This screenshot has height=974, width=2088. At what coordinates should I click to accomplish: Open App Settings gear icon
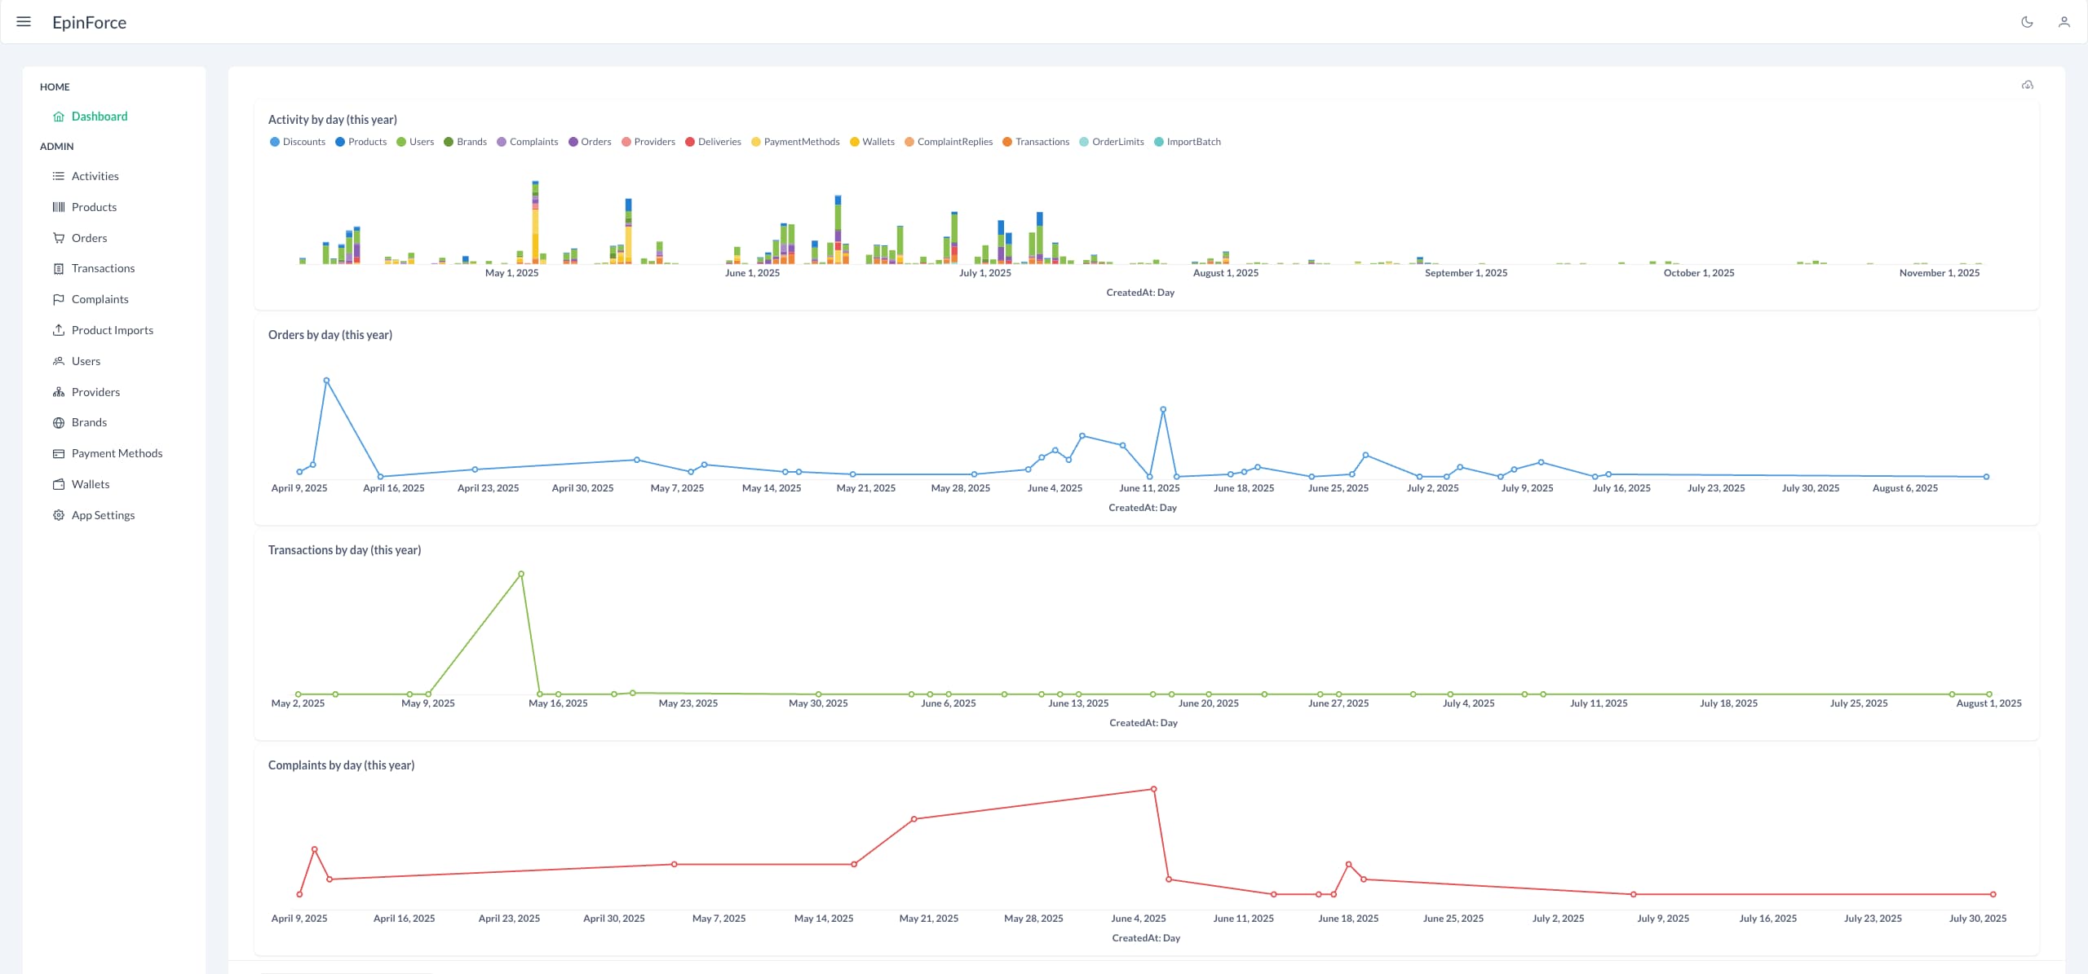[59, 515]
